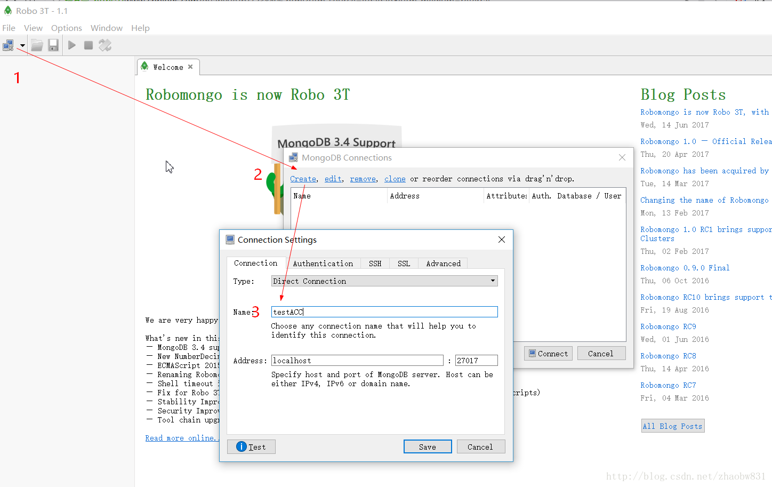Open the connect dropdown arrow in toolbar
The width and height of the screenshot is (772, 487).
pos(22,45)
